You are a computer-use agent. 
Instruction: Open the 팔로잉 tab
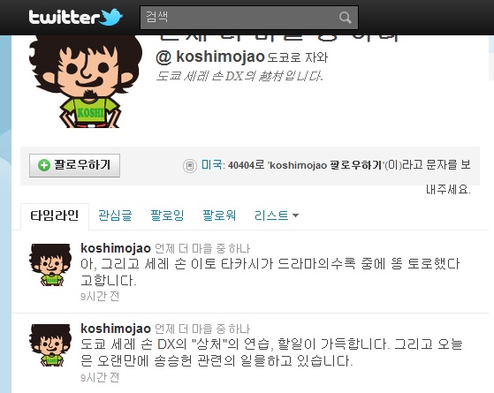pyautogui.click(x=167, y=215)
